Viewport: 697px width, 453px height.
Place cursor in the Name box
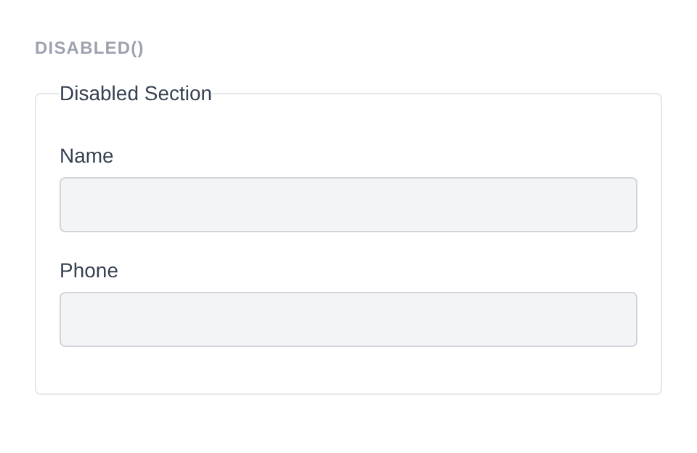coord(348,205)
